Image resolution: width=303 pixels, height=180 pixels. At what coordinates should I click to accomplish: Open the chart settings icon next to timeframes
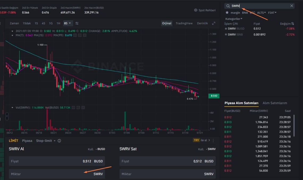(77, 23)
